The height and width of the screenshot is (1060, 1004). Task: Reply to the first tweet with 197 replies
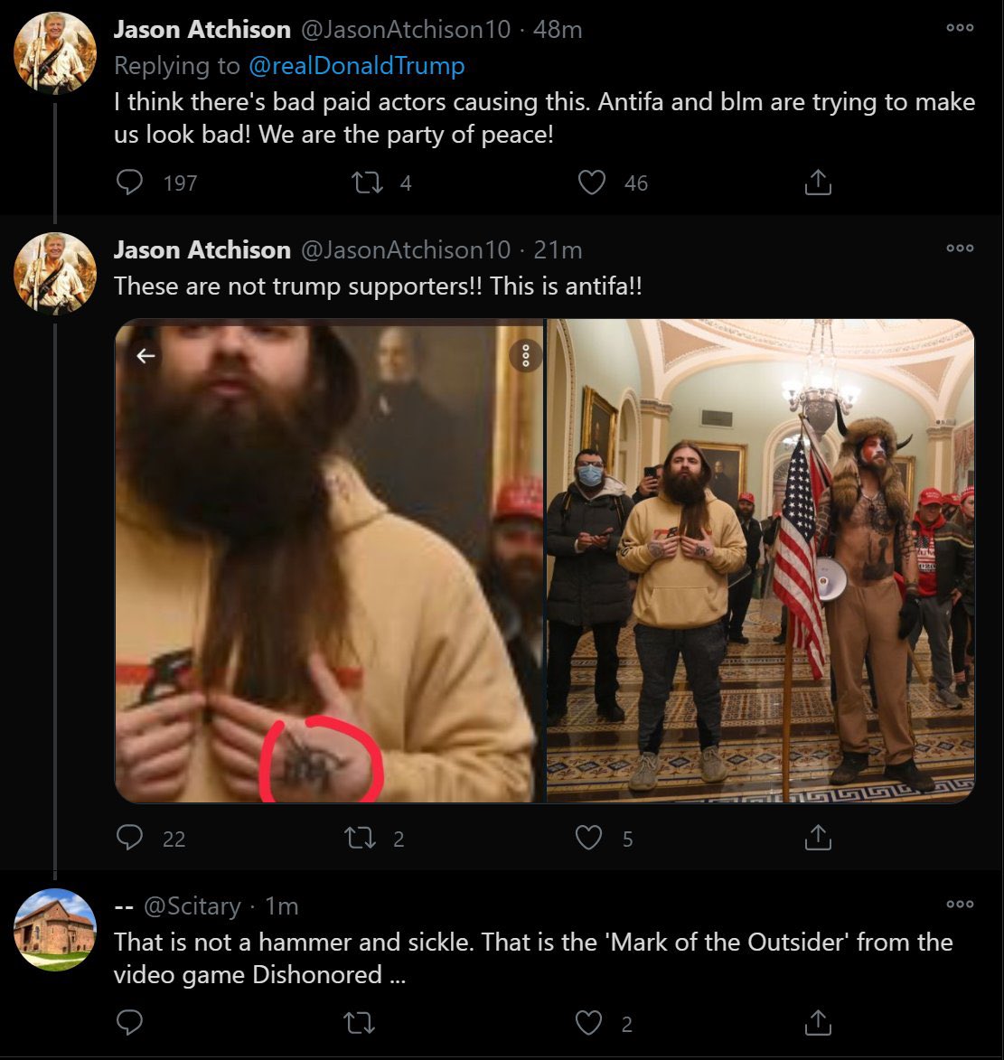(x=131, y=183)
